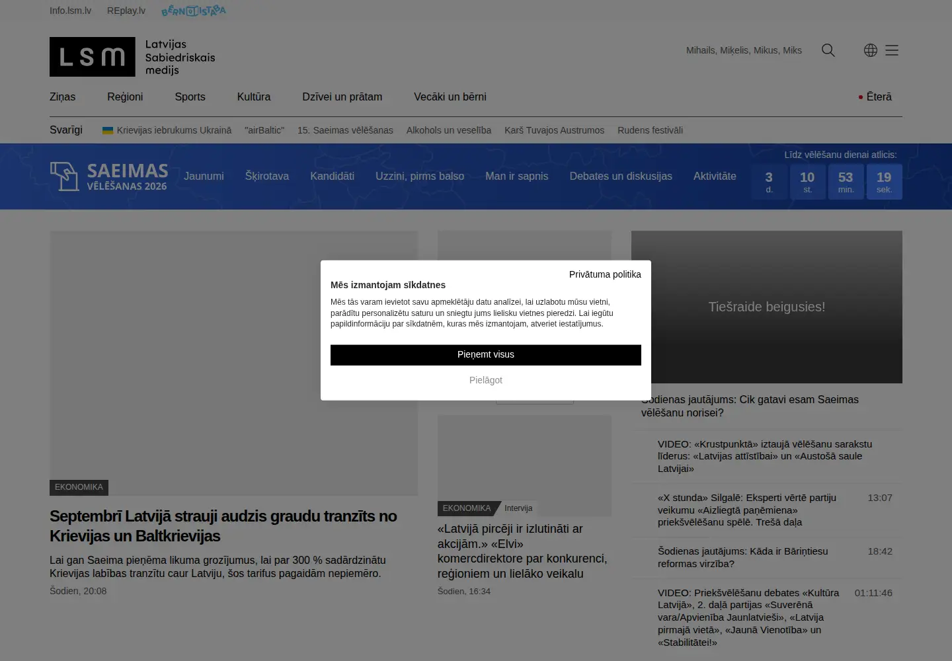Click the LSM logo
Viewport: 952px width, 661px height.
pyautogui.click(x=132, y=57)
